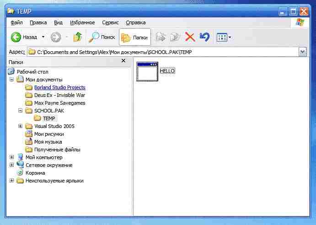The image size is (316, 225).
Task: Select Max Payne Savegames folder
Action: click(59, 103)
